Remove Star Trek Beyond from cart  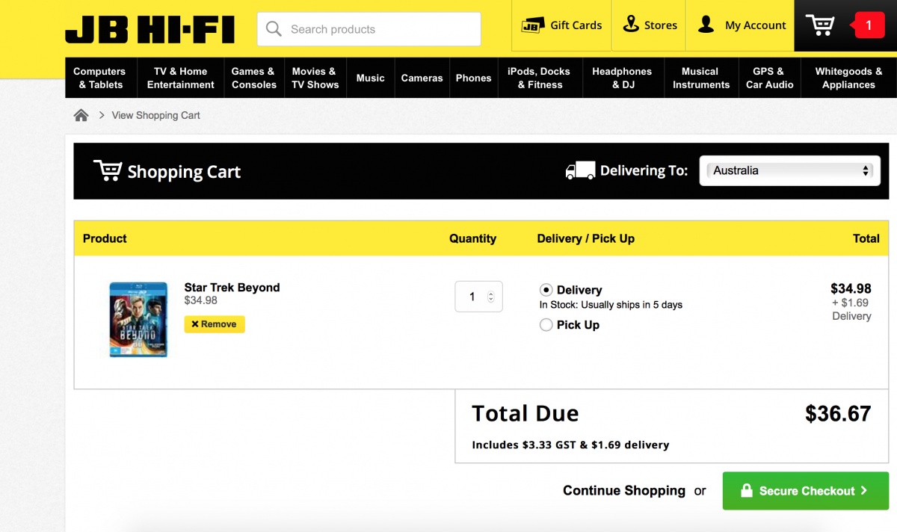[x=215, y=324]
